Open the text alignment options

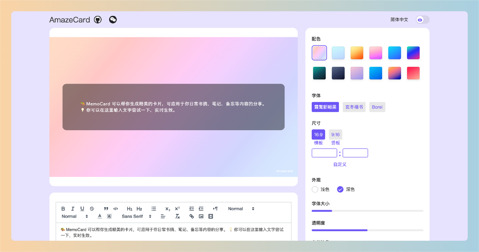pos(163,216)
